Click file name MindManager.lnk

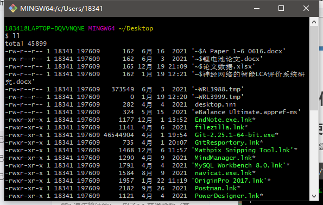click(x=223, y=158)
